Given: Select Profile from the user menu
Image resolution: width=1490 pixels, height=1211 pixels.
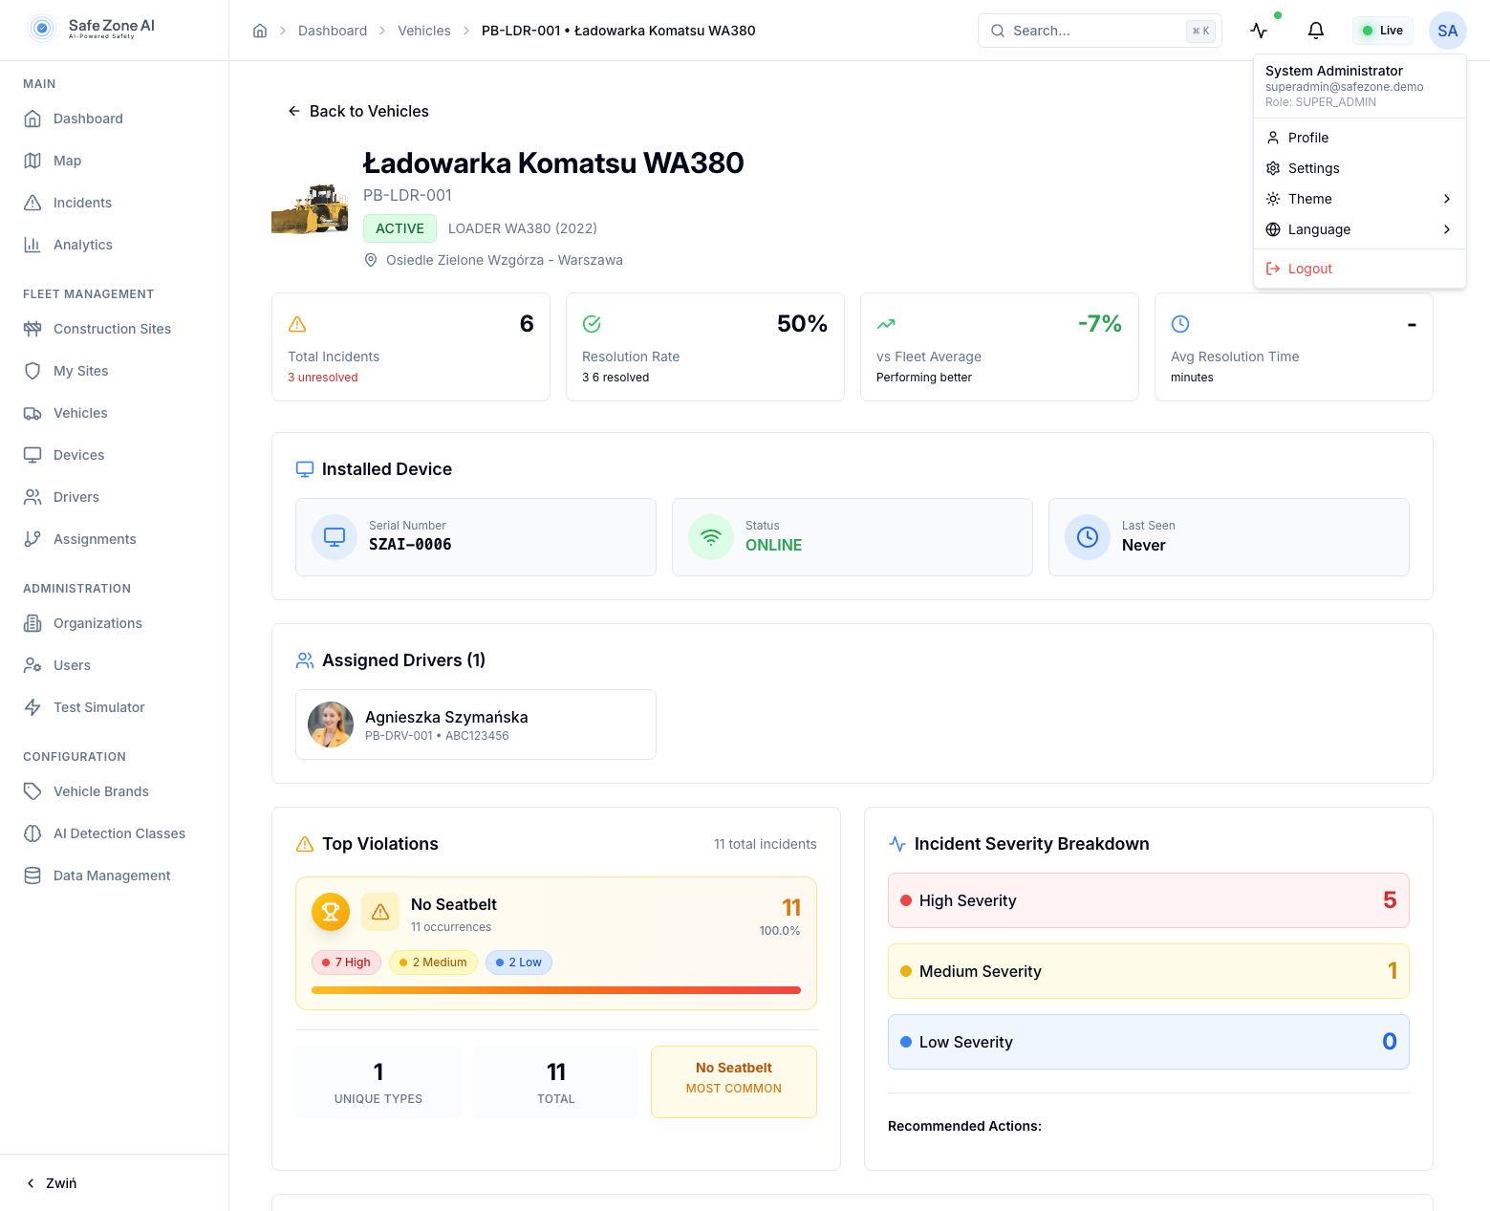Looking at the screenshot, I should pos(1307,138).
